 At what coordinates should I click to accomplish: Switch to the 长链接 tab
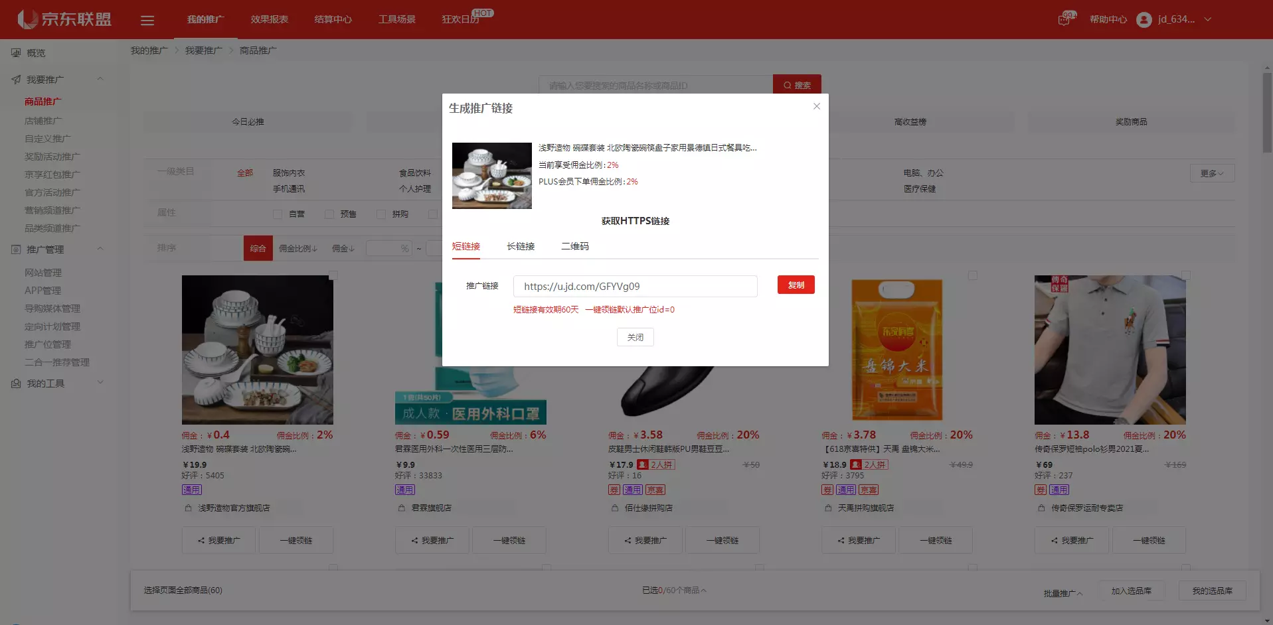[521, 246]
